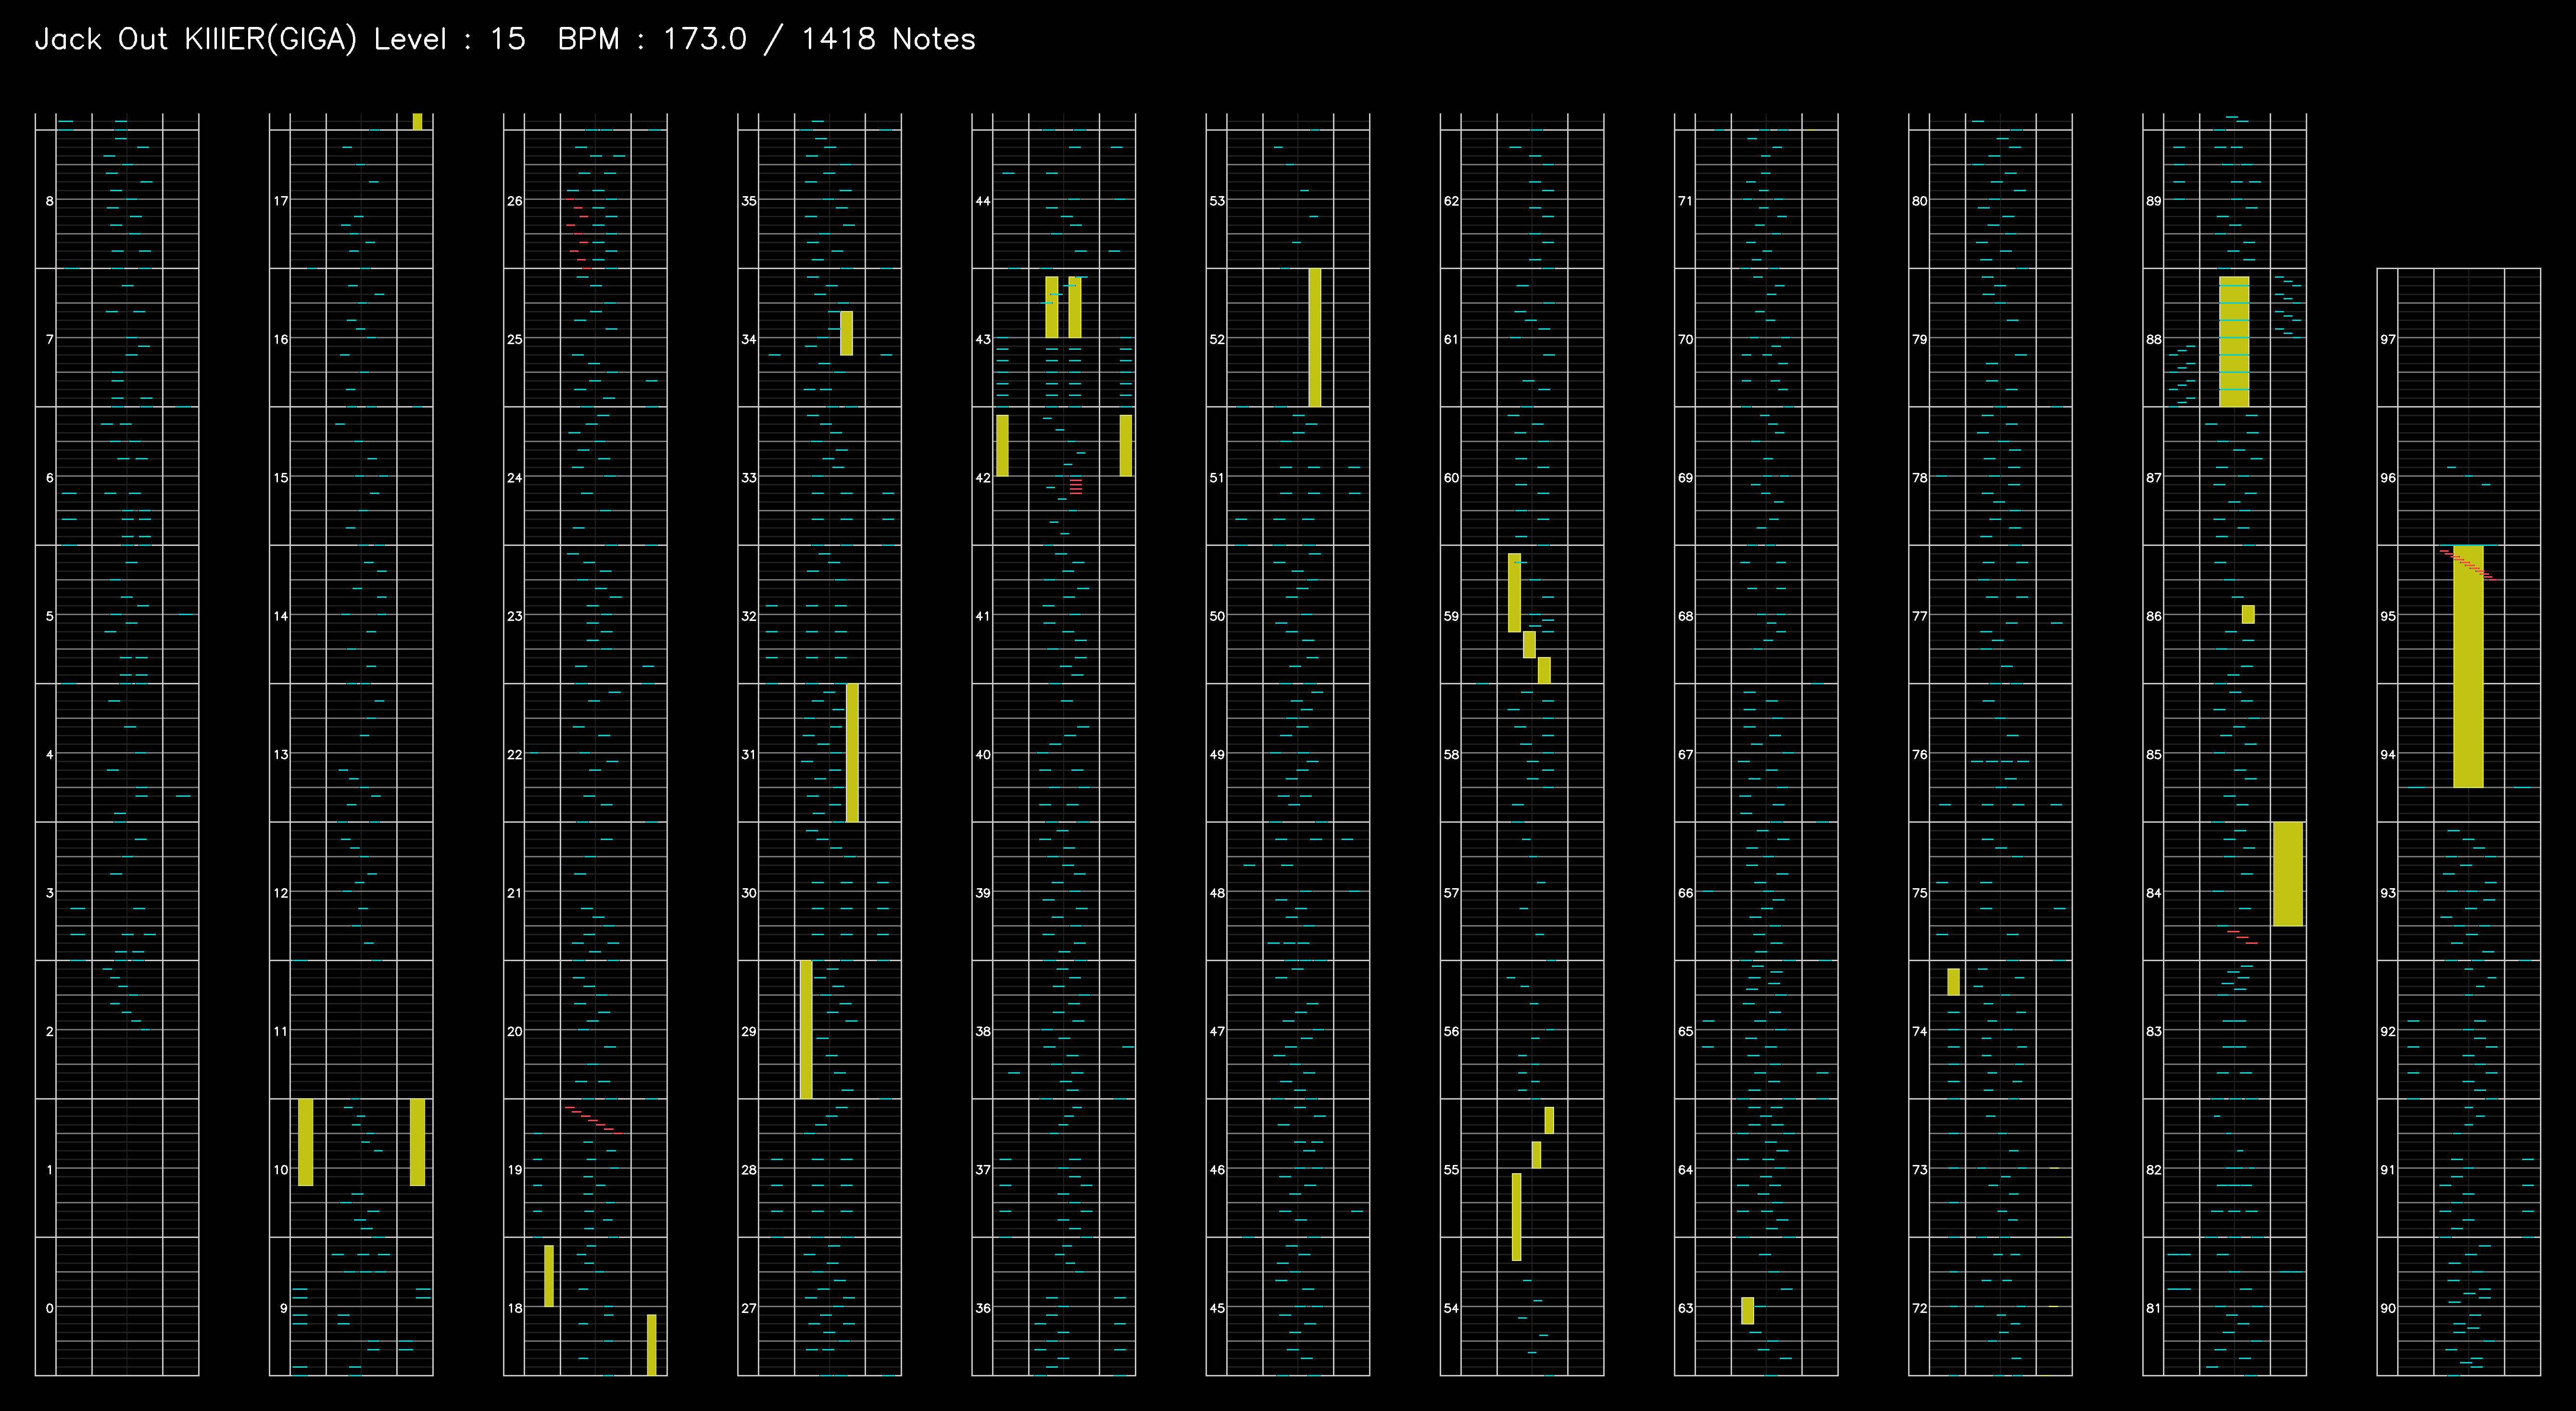Click the left-edge yellow long note in measure 42
The image size is (2576, 1411).
click(1002, 446)
